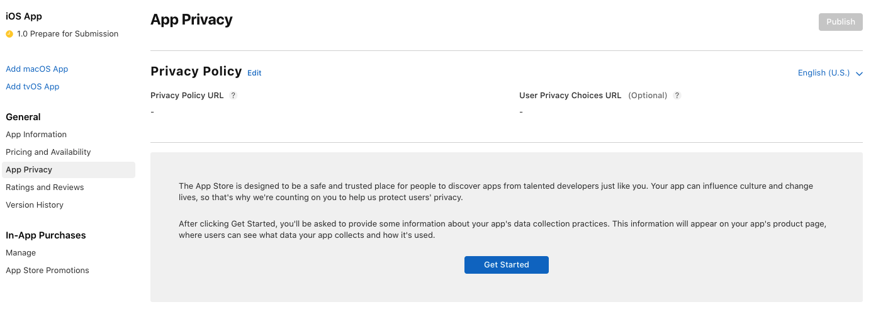The width and height of the screenshot is (871, 314).
Task: Click the App Privacy page title
Action: click(191, 20)
